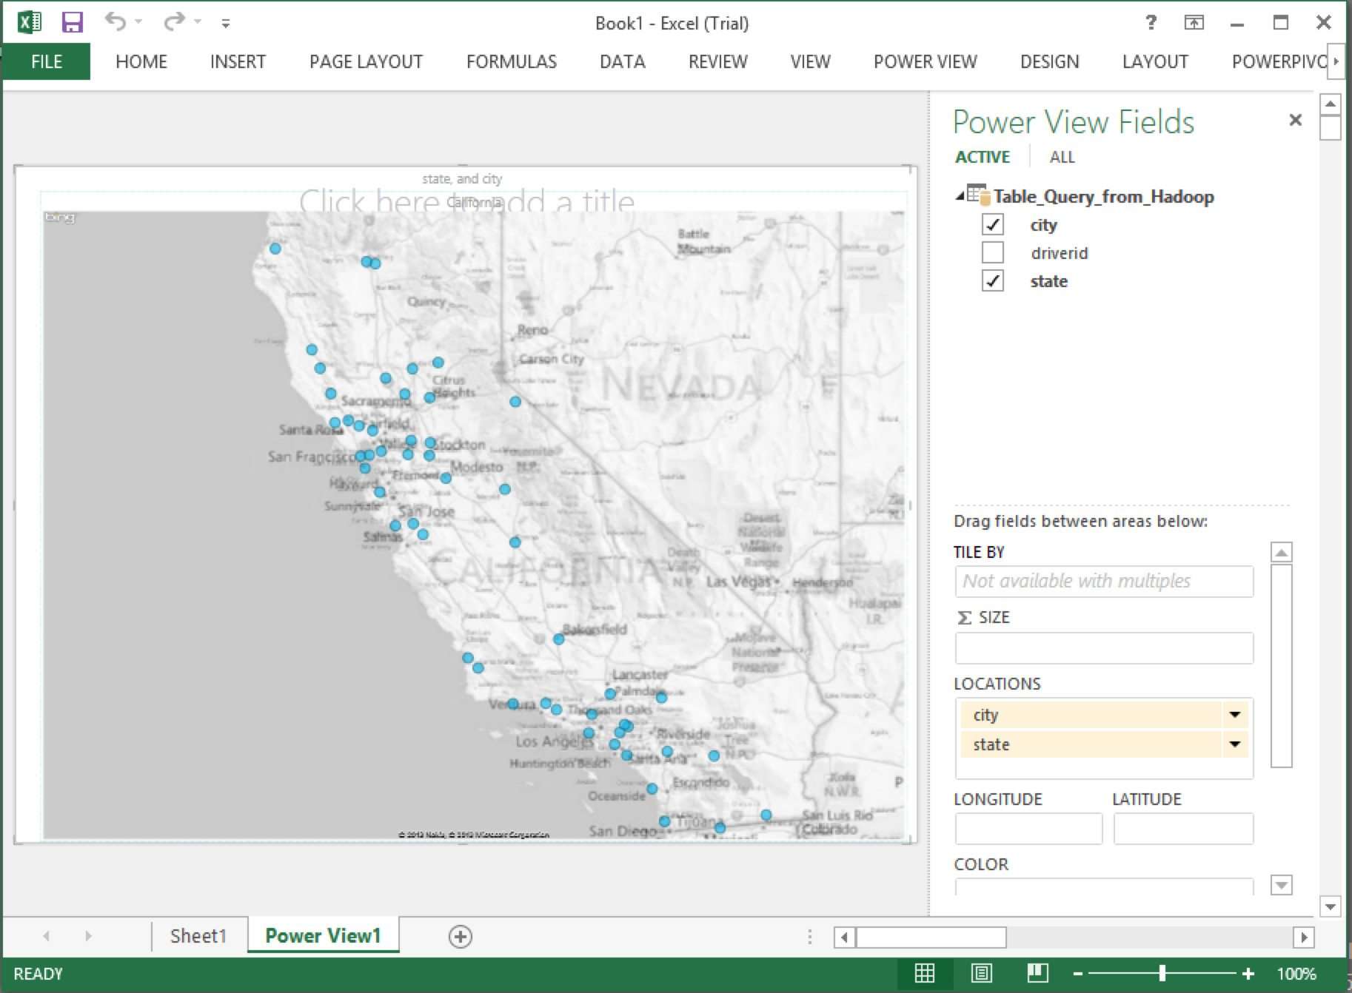
Task: Open Customize Quick Access Toolbar dropdown
Action: tap(225, 24)
